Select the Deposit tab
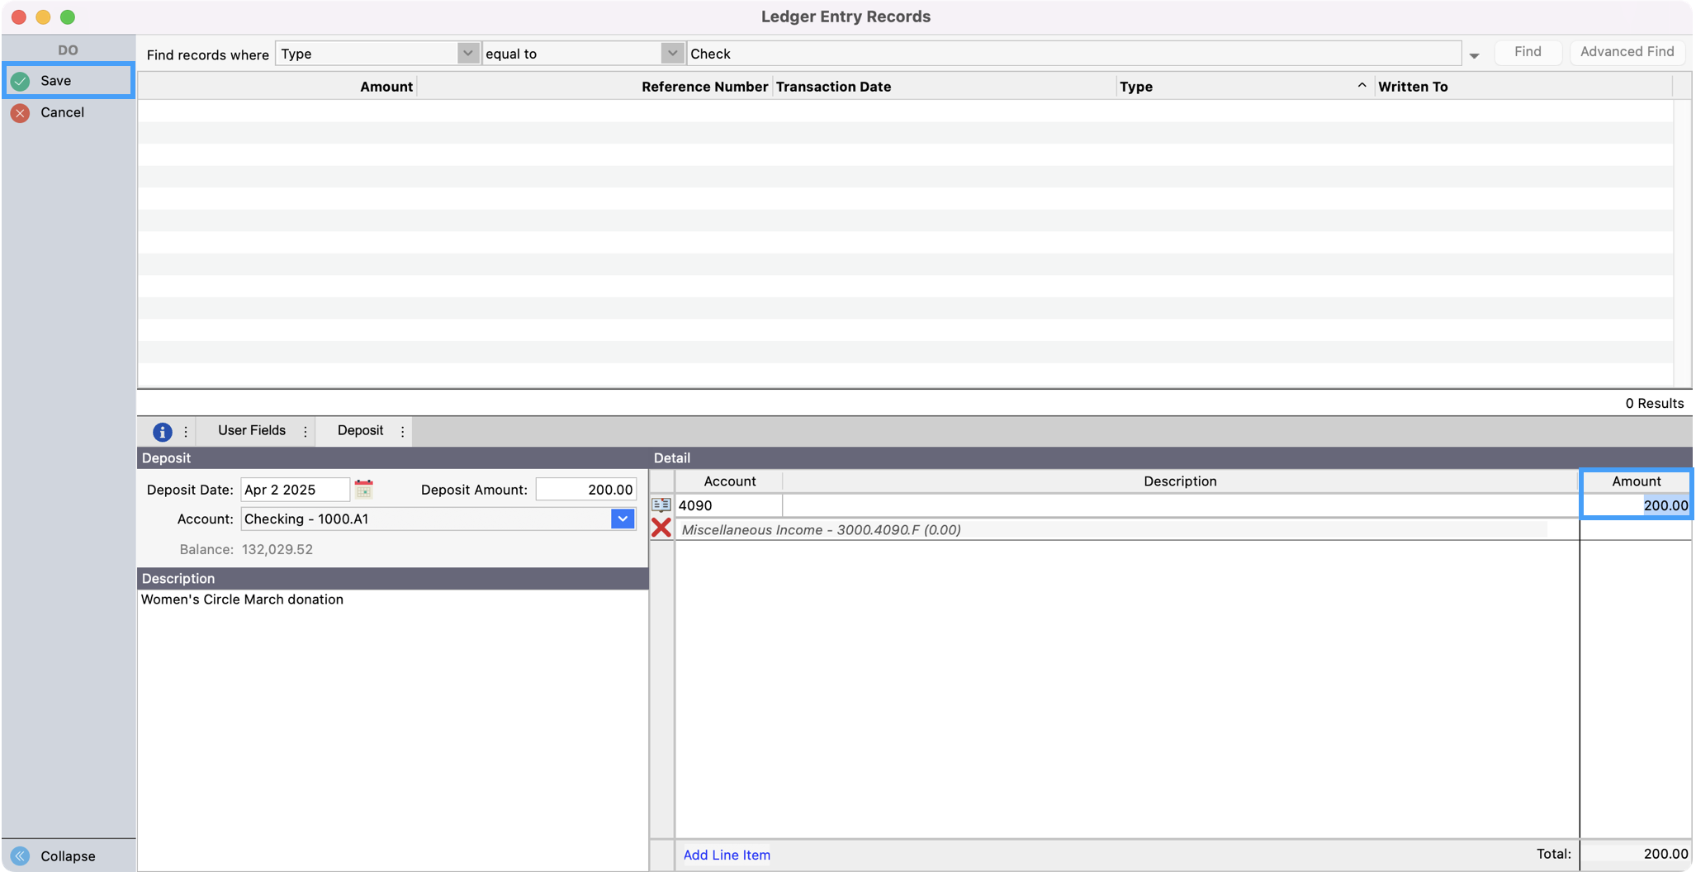This screenshot has width=1696, height=872. coord(360,430)
